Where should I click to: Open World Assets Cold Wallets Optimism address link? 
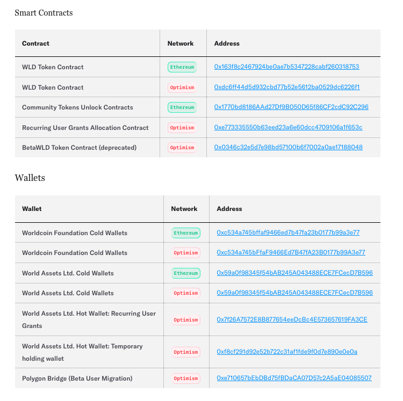point(294,293)
